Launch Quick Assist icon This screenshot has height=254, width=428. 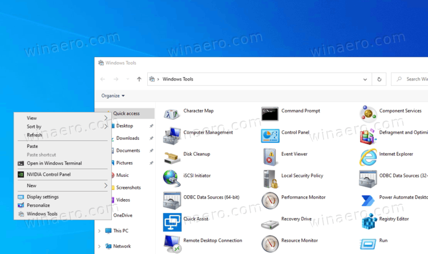click(x=172, y=222)
